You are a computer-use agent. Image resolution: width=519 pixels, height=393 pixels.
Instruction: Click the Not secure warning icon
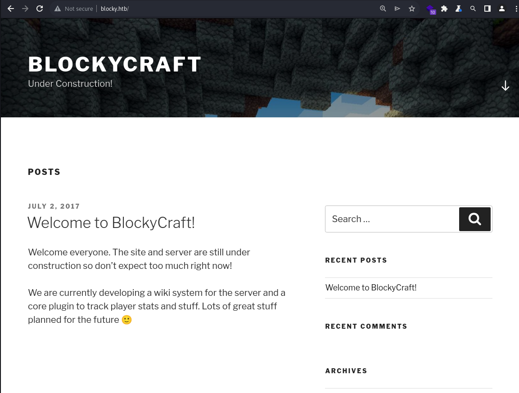[x=58, y=9]
